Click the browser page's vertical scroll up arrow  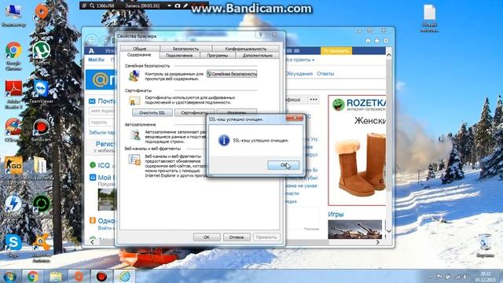389,55
